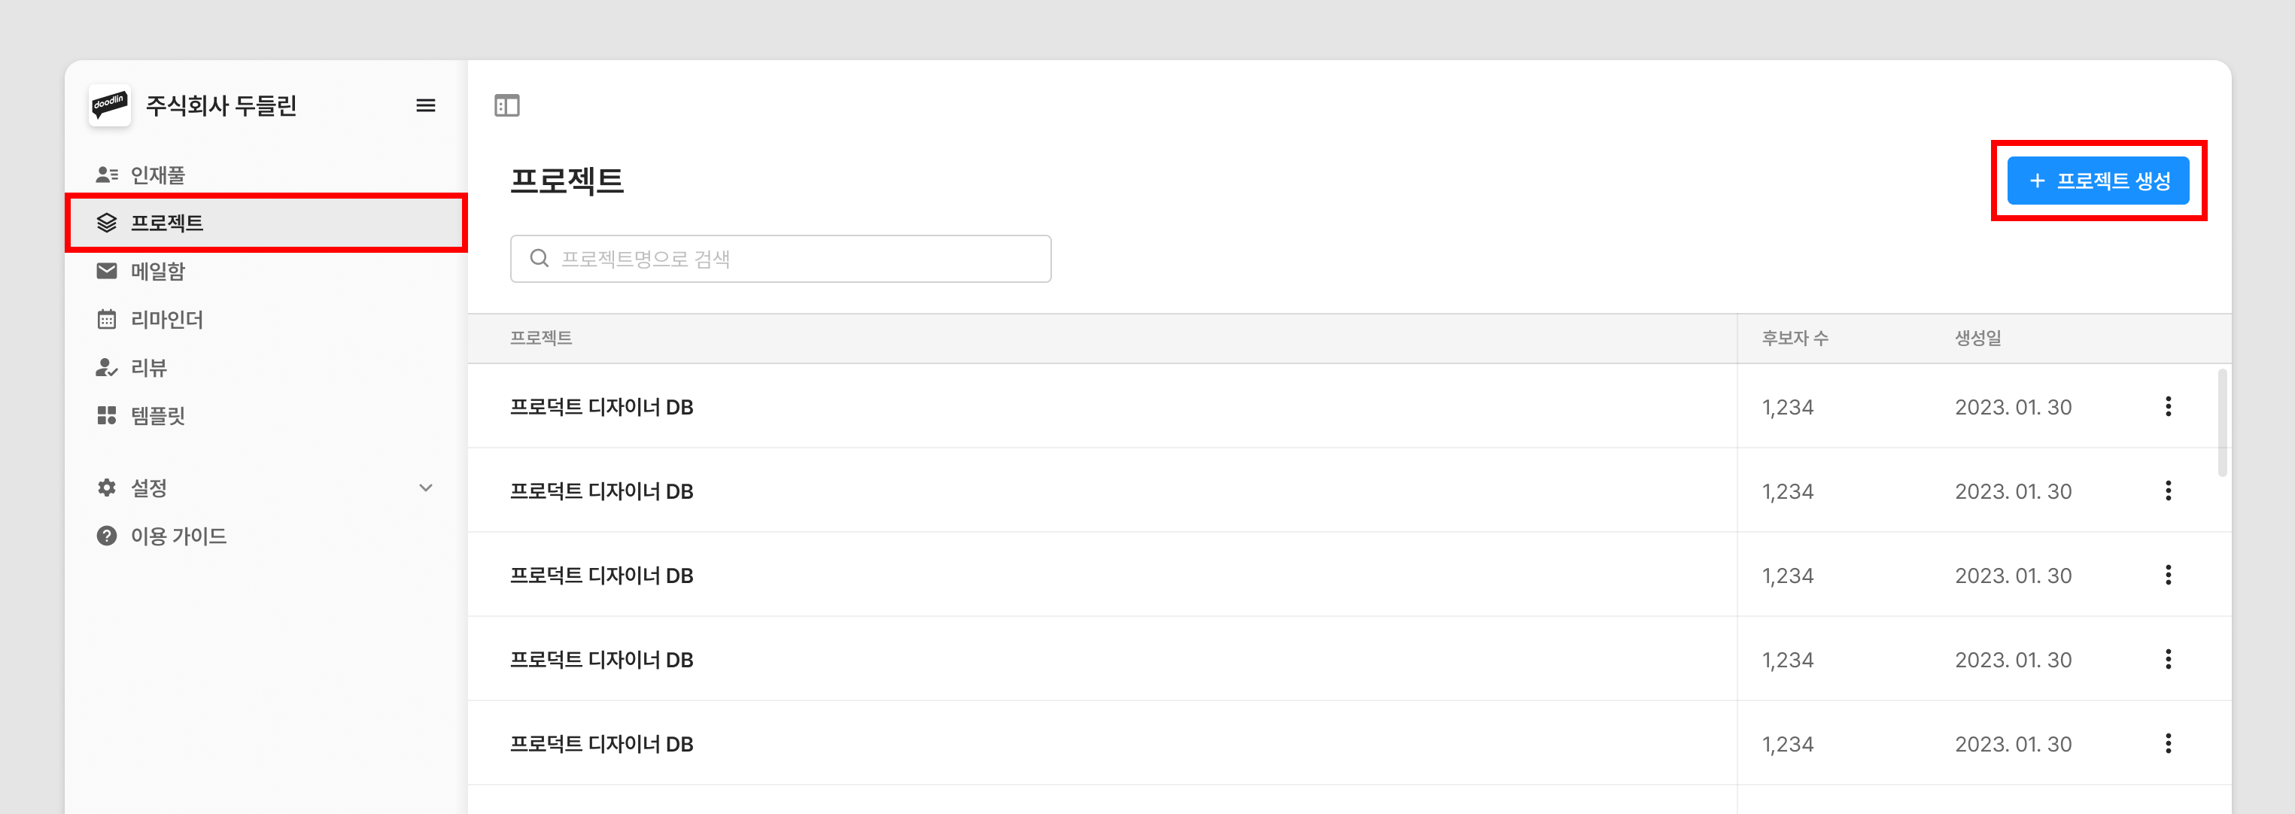The height and width of the screenshot is (814, 2295).
Task: Toggle the sidebar panel layout icon
Action: coord(507,105)
